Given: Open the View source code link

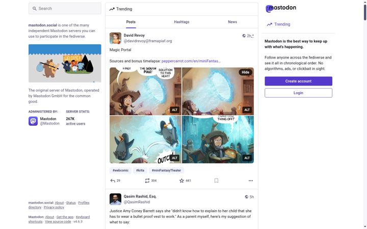Looking at the screenshot, I should point(58,222).
